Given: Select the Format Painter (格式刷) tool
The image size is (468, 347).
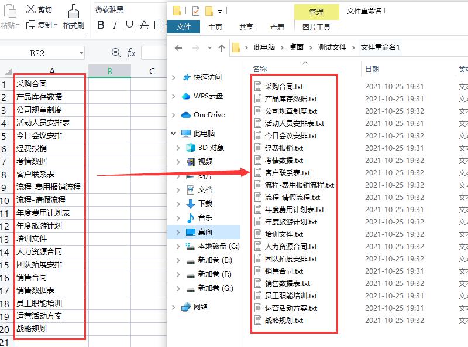Looking at the screenshot, I should click(x=74, y=18).
